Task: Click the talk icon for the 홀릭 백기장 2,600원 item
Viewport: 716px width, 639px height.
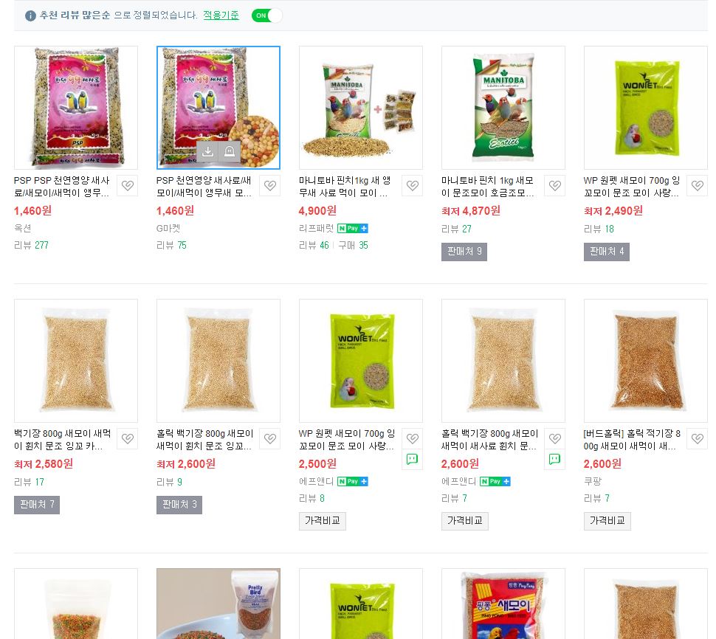Action: [x=555, y=459]
